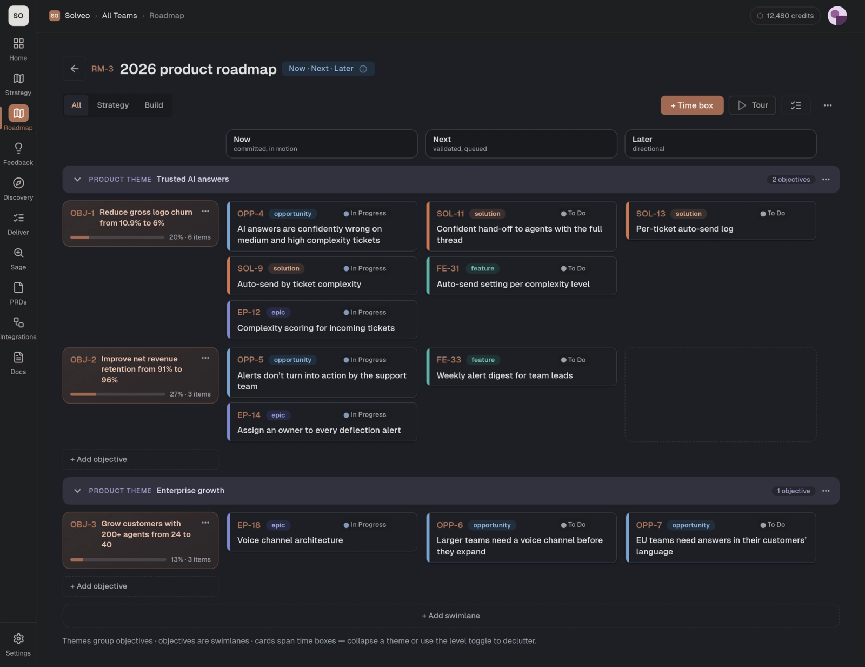Viewport: 865px width, 667px height.
Task: Switch to the Build tab
Action: [x=154, y=105]
